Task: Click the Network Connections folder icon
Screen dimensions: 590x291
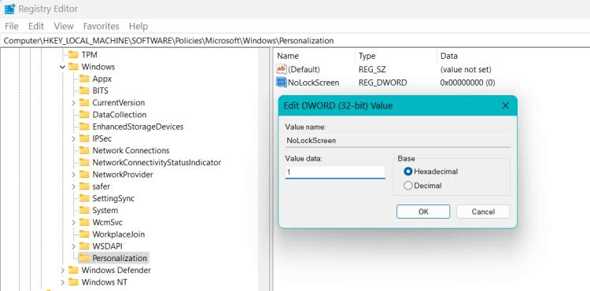Action: [x=84, y=150]
